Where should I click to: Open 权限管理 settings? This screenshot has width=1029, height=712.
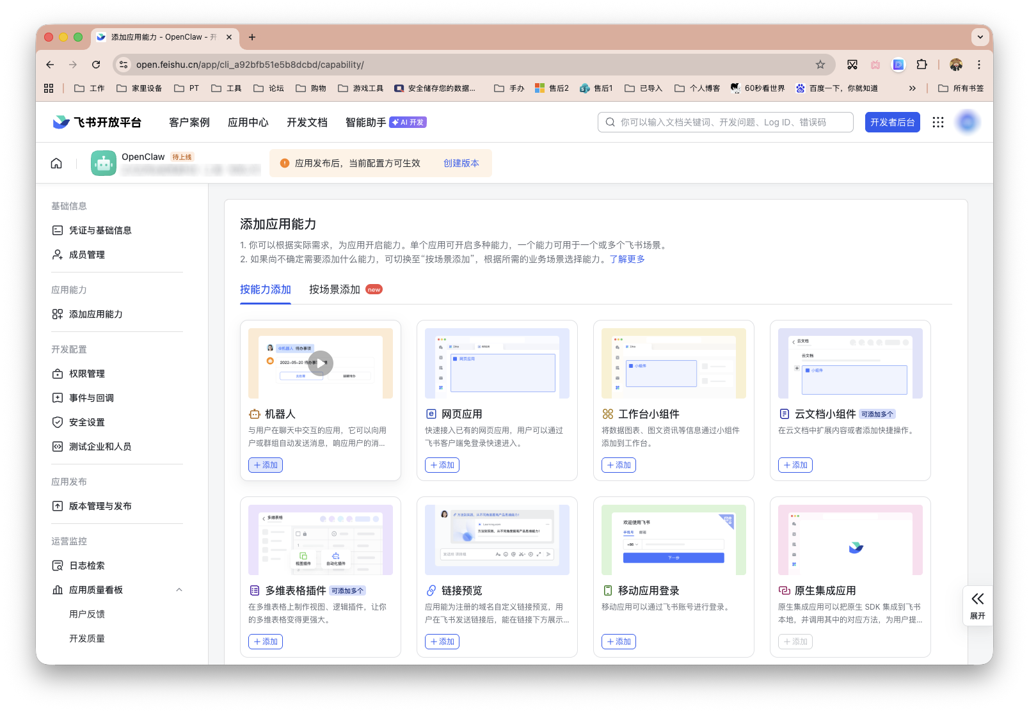click(x=87, y=373)
